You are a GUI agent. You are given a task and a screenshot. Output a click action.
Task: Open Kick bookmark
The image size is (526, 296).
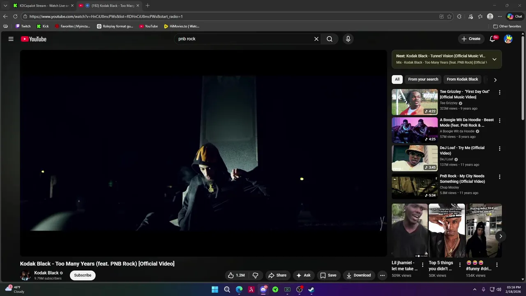(x=43, y=26)
